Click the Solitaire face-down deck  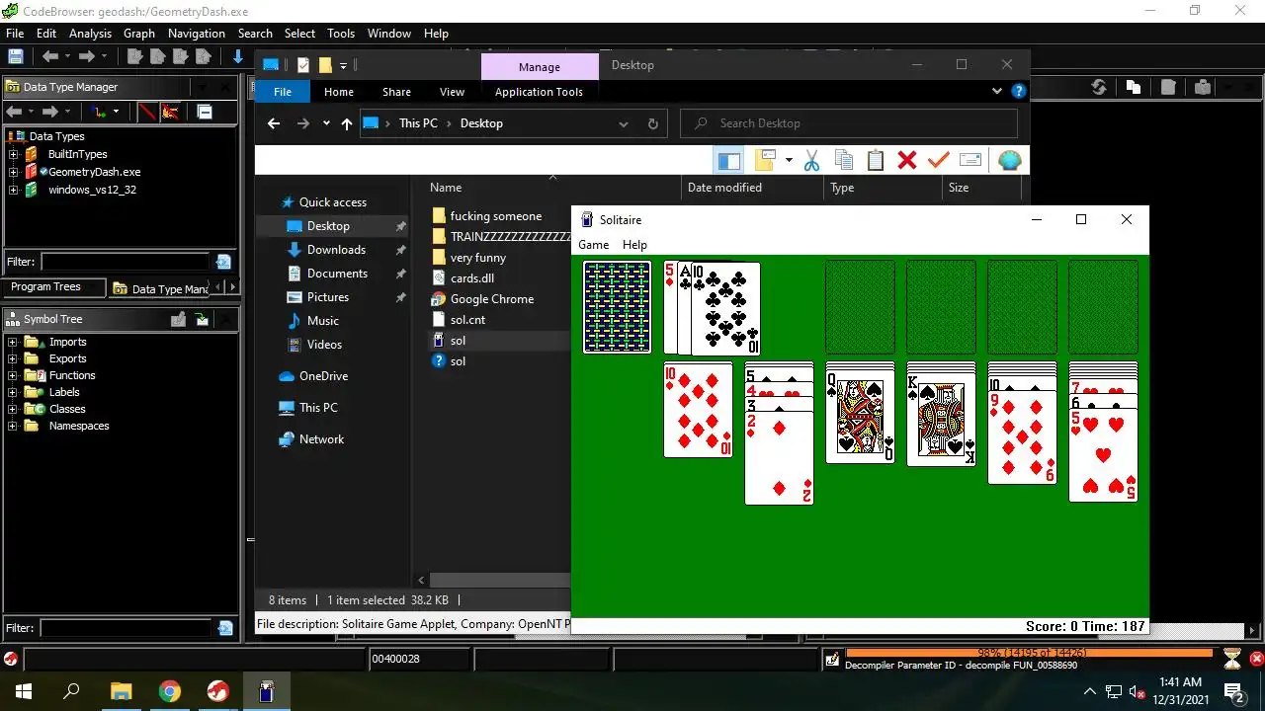617,307
